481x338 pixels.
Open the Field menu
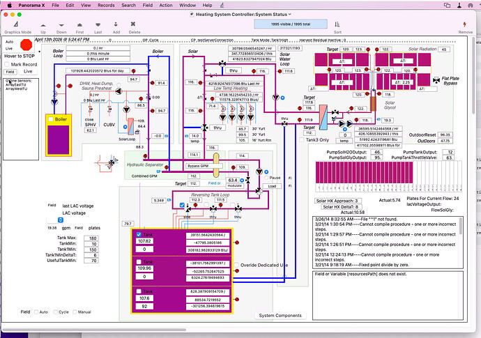click(x=148, y=5)
